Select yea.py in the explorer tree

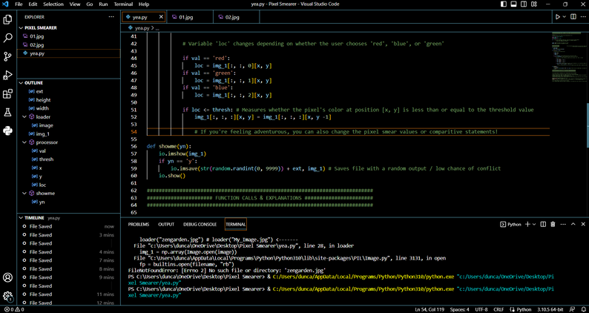click(x=69, y=53)
